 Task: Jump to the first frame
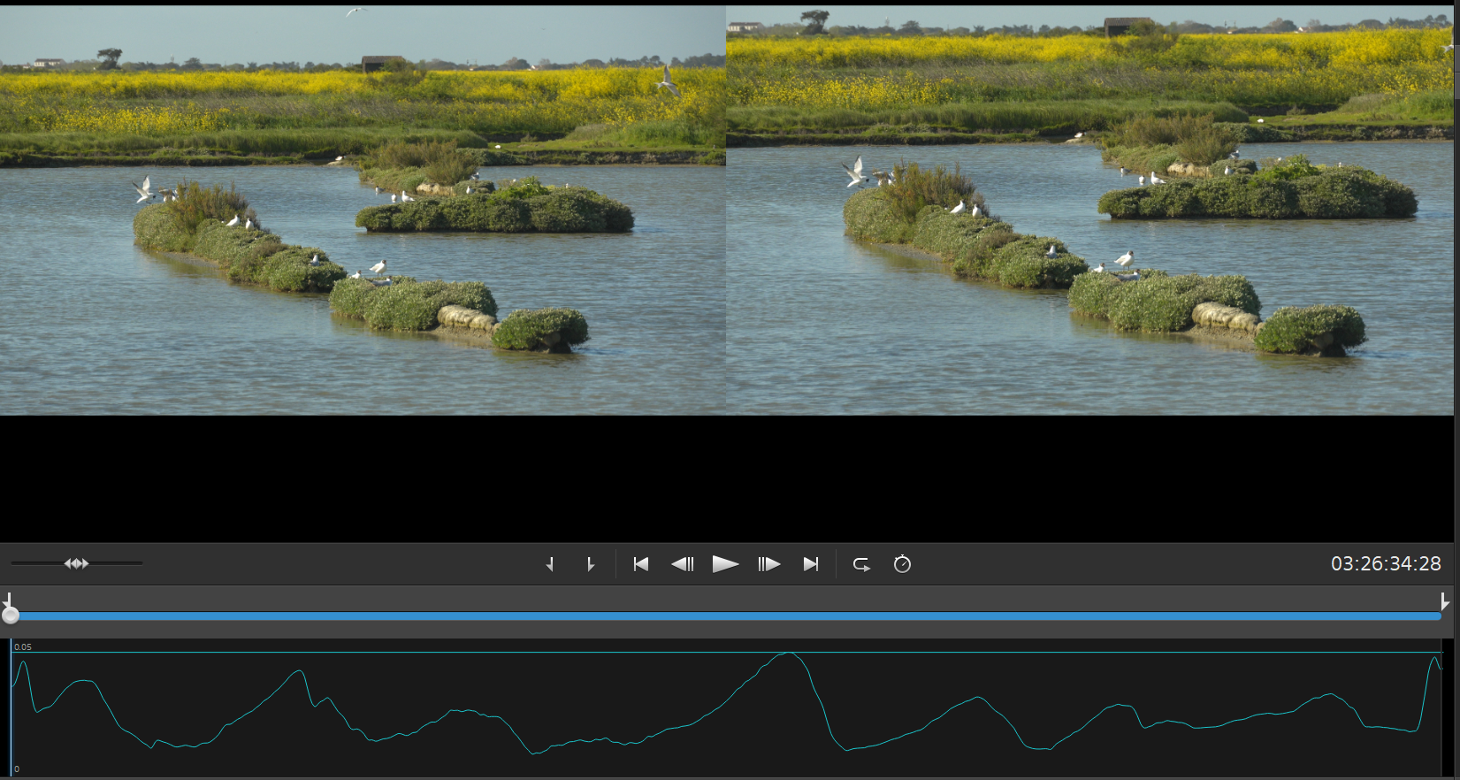coord(641,564)
